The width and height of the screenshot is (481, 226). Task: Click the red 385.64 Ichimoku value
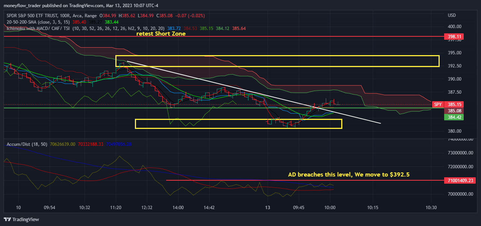tap(239, 28)
